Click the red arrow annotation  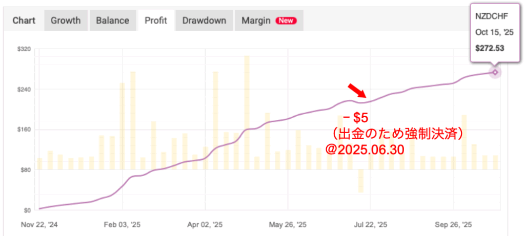pos(357,90)
